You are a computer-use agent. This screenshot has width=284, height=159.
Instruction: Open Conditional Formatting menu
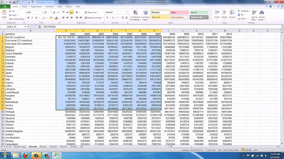coord(135,15)
